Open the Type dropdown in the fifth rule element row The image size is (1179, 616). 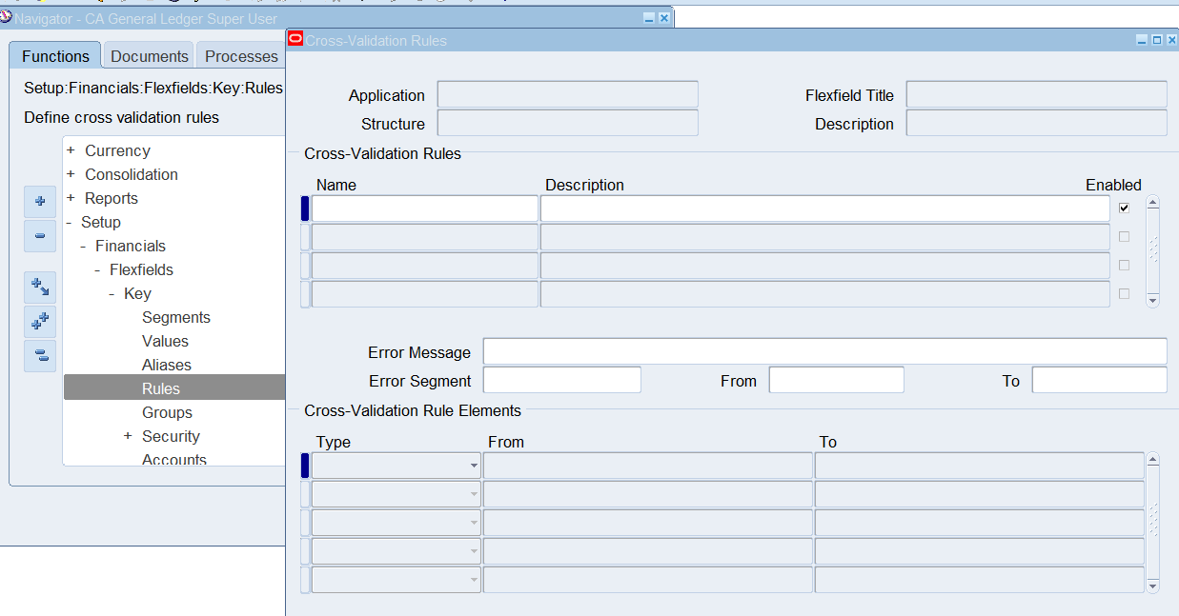[474, 580]
